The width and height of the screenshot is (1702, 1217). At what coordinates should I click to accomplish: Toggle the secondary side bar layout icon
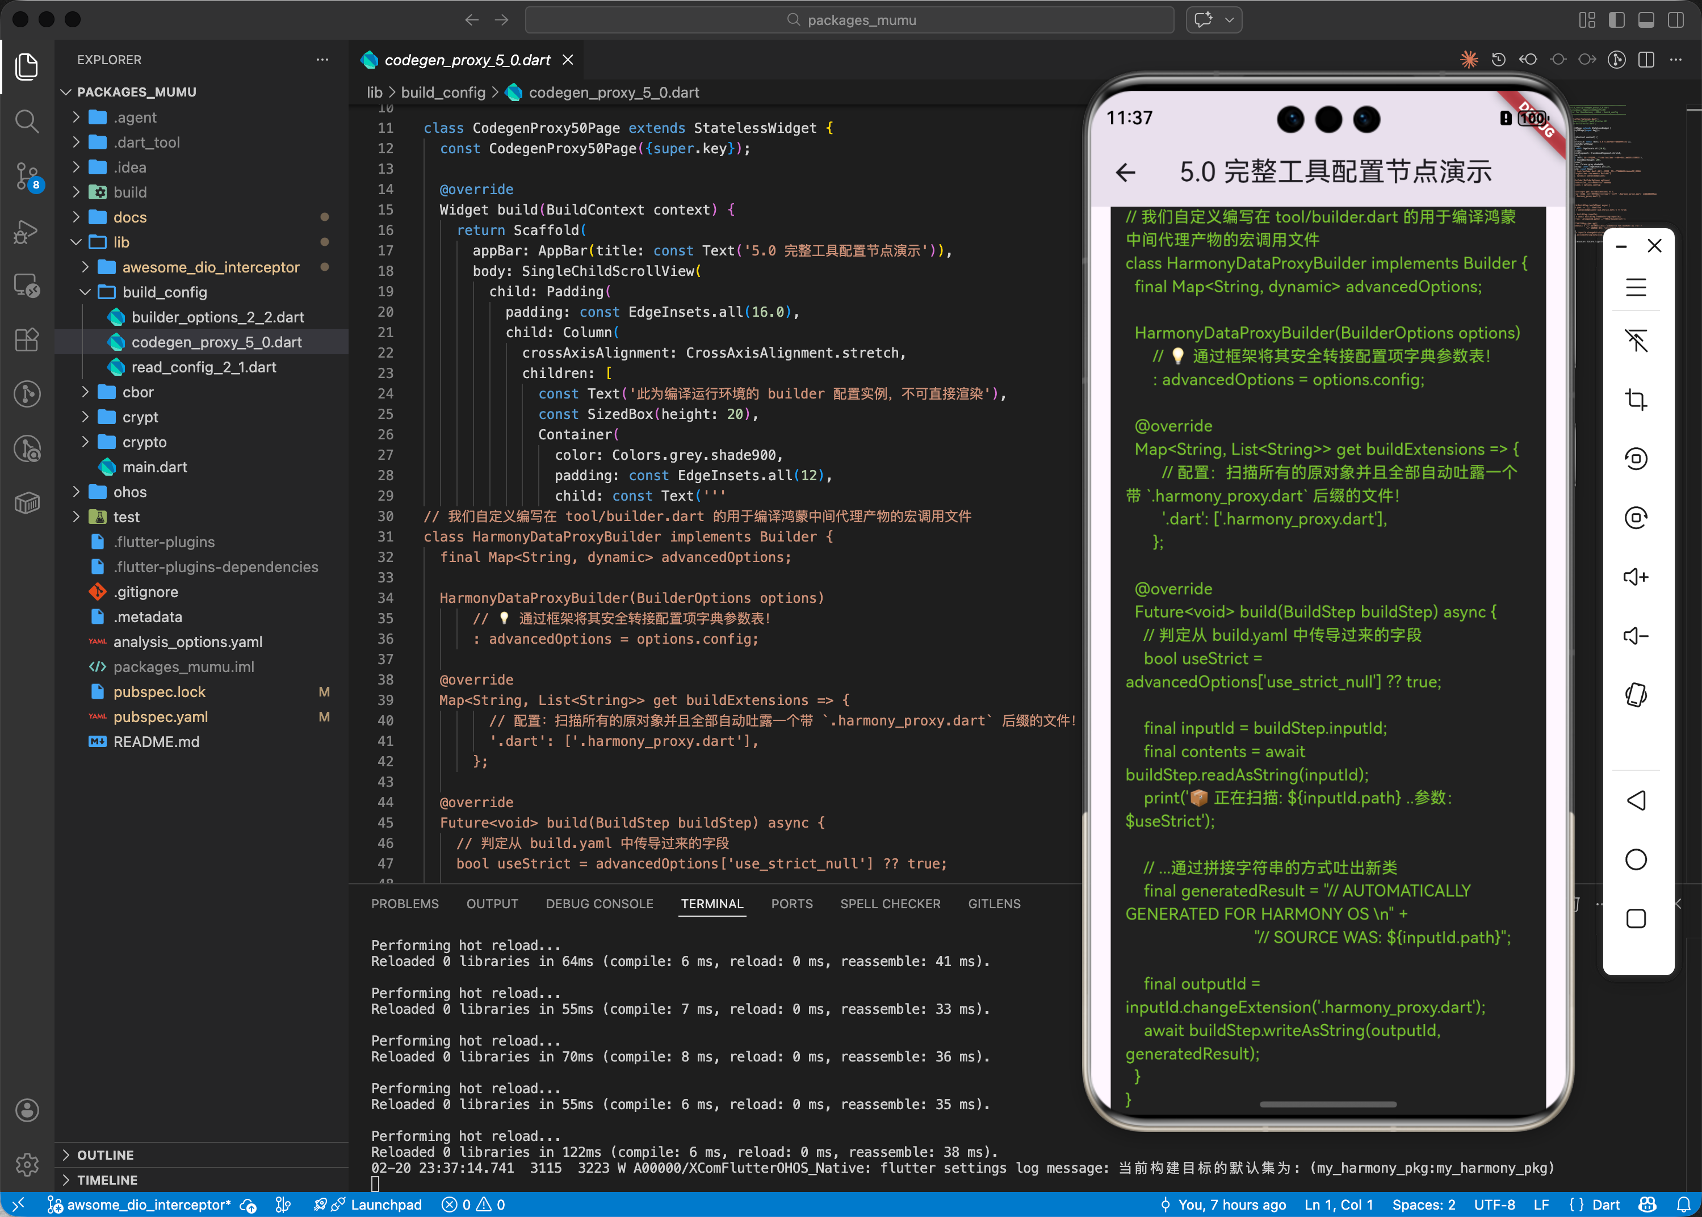[1676, 20]
